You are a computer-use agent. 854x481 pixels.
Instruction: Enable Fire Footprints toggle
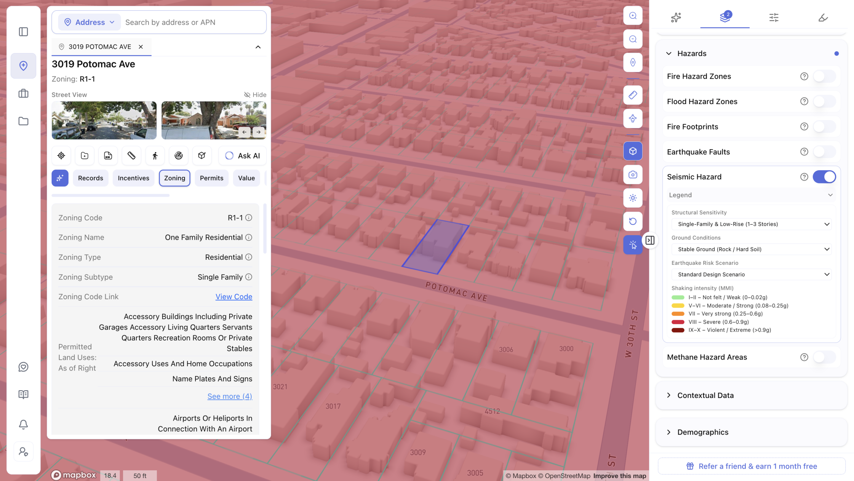tap(824, 127)
